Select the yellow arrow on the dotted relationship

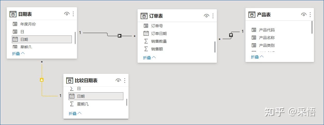click(42, 80)
